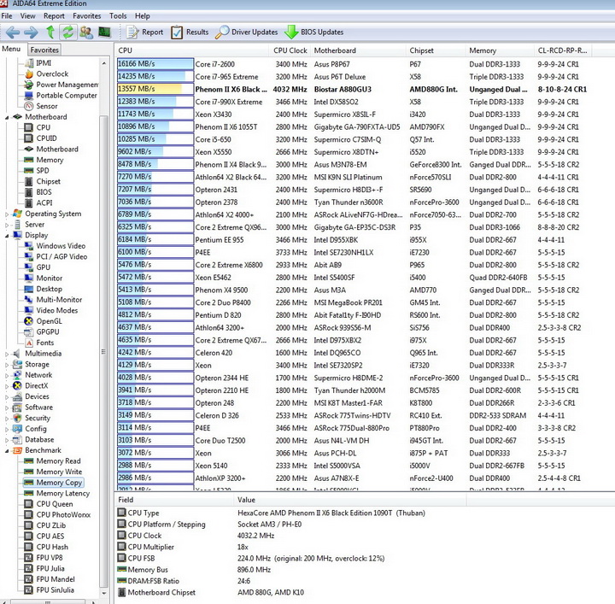This screenshot has width=615, height=604.
Task: Select the CPU Queen benchmark icon
Action: click(x=29, y=504)
